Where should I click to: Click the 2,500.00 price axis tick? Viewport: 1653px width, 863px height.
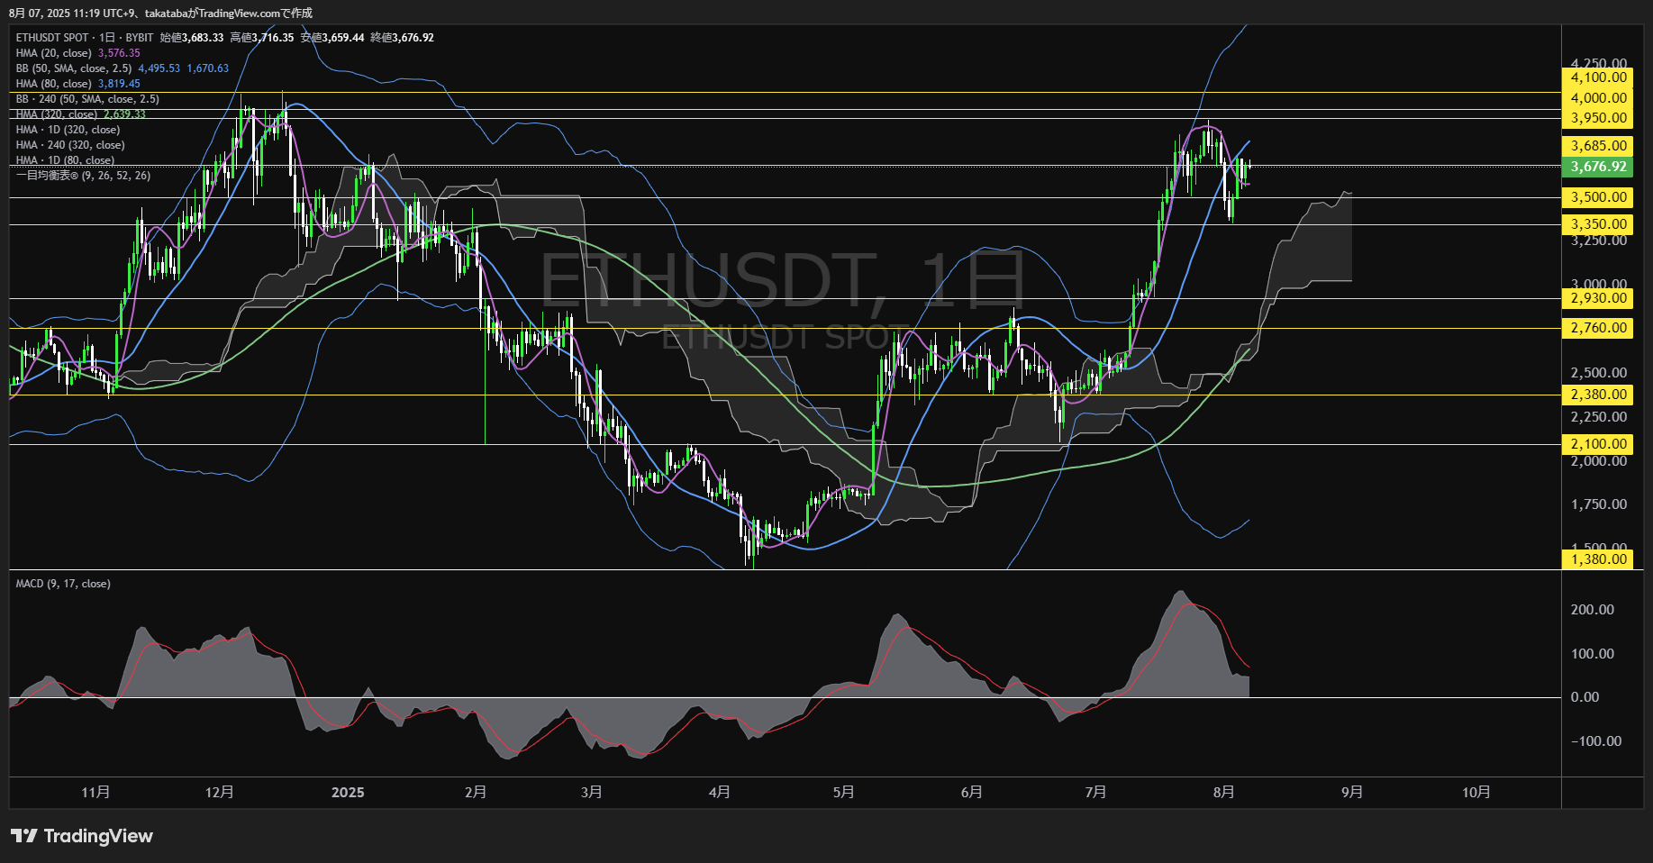(1599, 373)
